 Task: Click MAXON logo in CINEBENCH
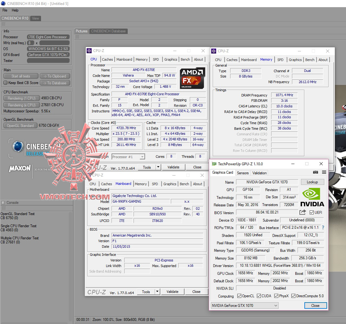click(x=20, y=168)
